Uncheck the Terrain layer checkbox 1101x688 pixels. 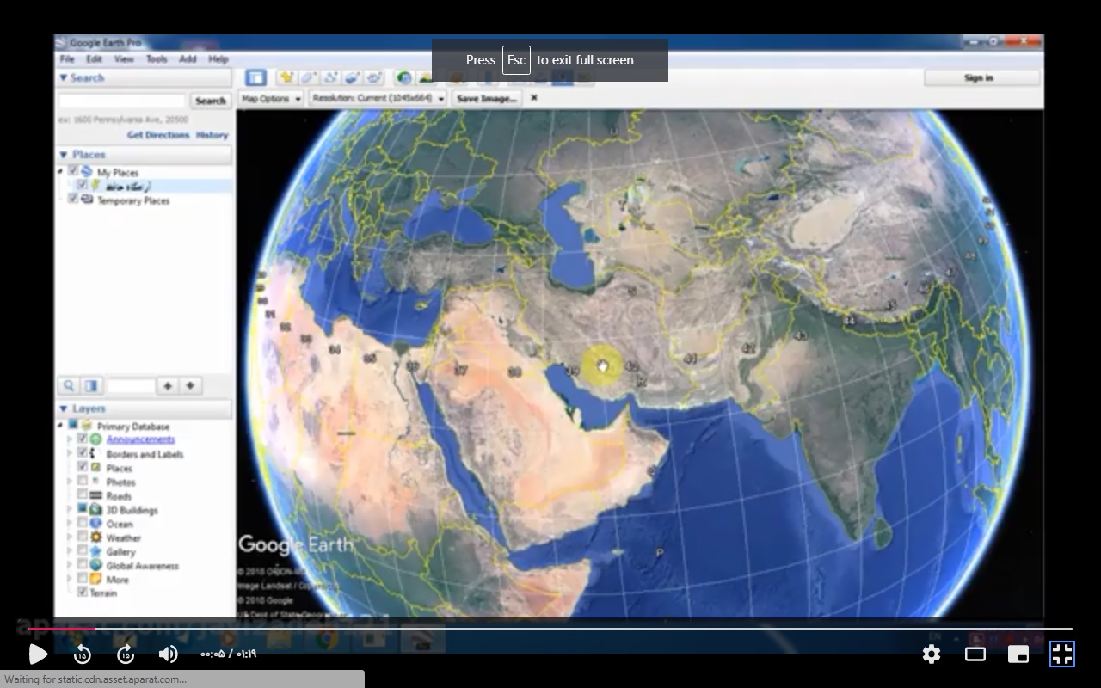coord(83,593)
